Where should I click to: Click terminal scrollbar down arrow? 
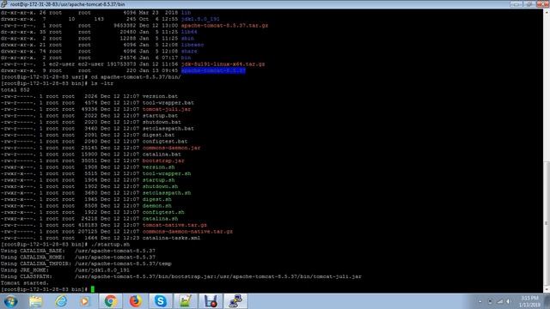click(x=547, y=290)
